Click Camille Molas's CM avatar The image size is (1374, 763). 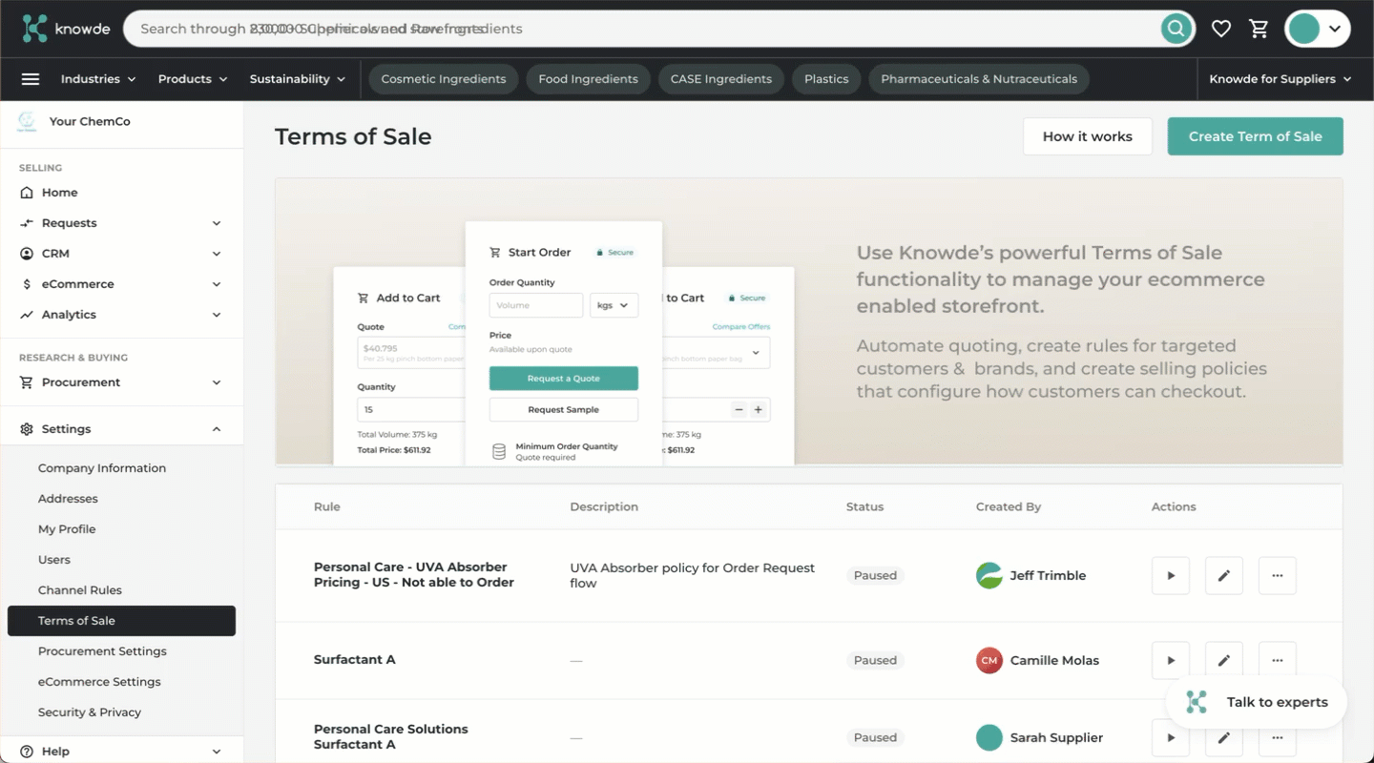click(x=989, y=660)
